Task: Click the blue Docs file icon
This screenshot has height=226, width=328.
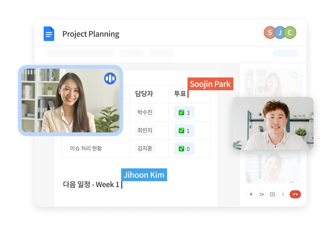Action: [49, 34]
